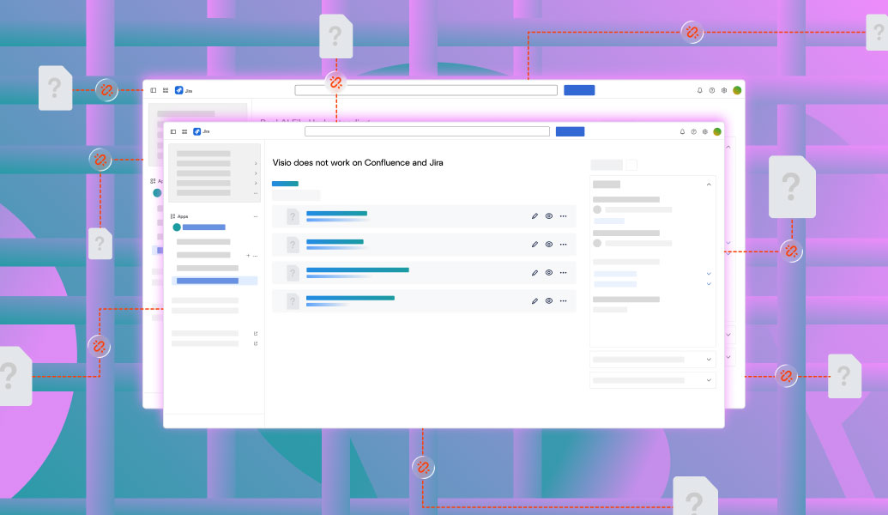This screenshot has height=515, width=888.
Task: Select Apps in the sidebar
Action: [182, 216]
